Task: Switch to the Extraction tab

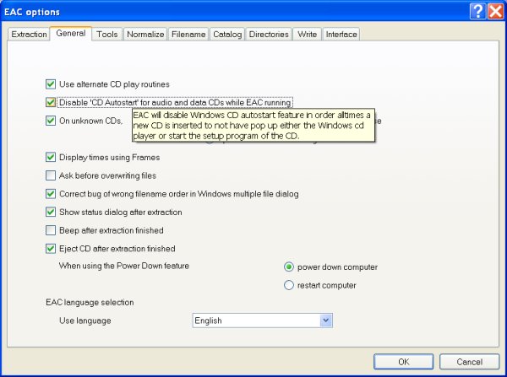Action: click(x=29, y=35)
